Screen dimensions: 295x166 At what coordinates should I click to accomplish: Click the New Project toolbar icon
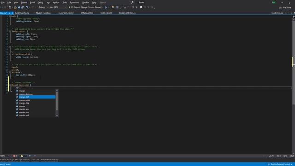(x=10, y=7)
